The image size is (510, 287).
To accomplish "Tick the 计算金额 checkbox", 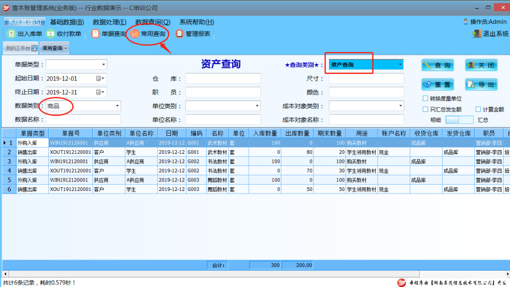I will pos(478,109).
